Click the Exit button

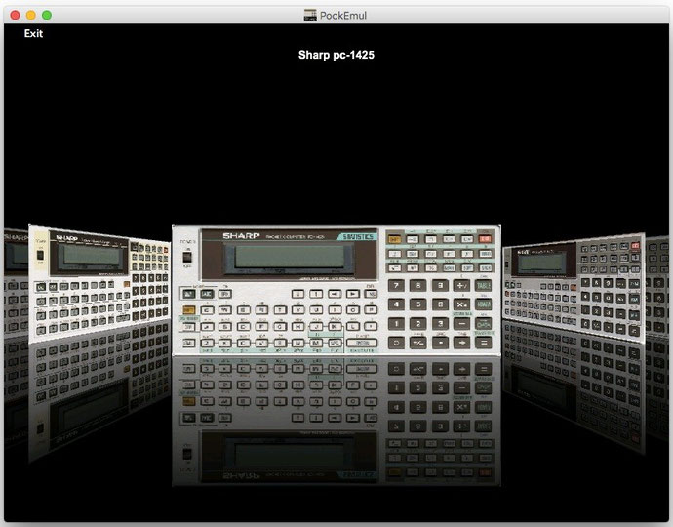pyautogui.click(x=33, y=33)
